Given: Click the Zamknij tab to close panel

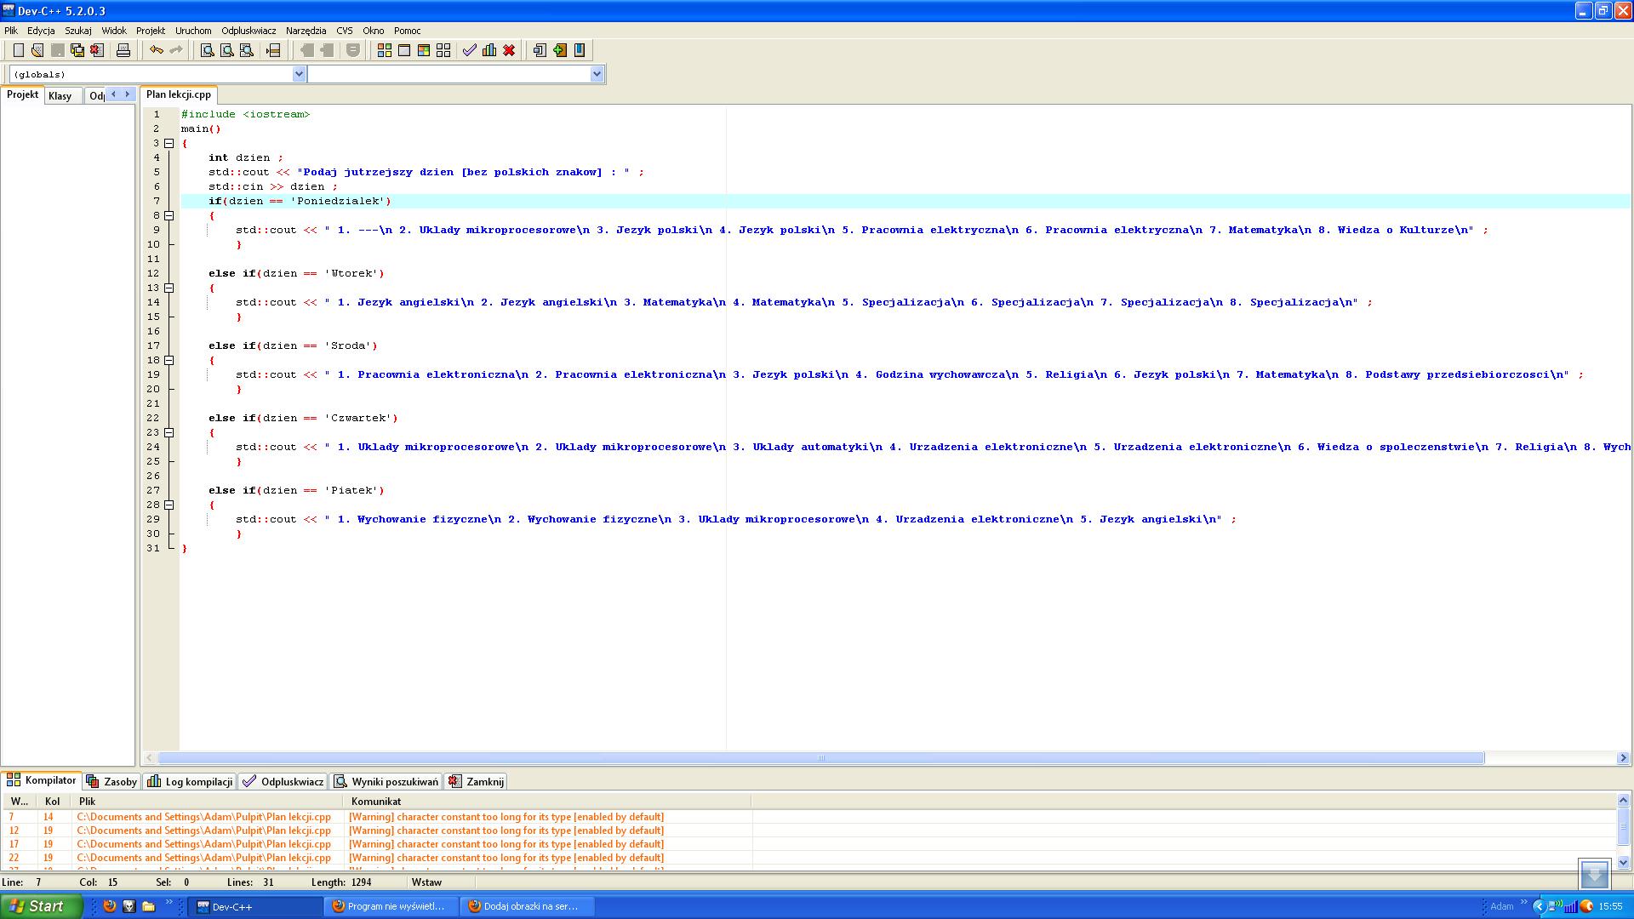Looking at the screenshot, I should point(477,781).
